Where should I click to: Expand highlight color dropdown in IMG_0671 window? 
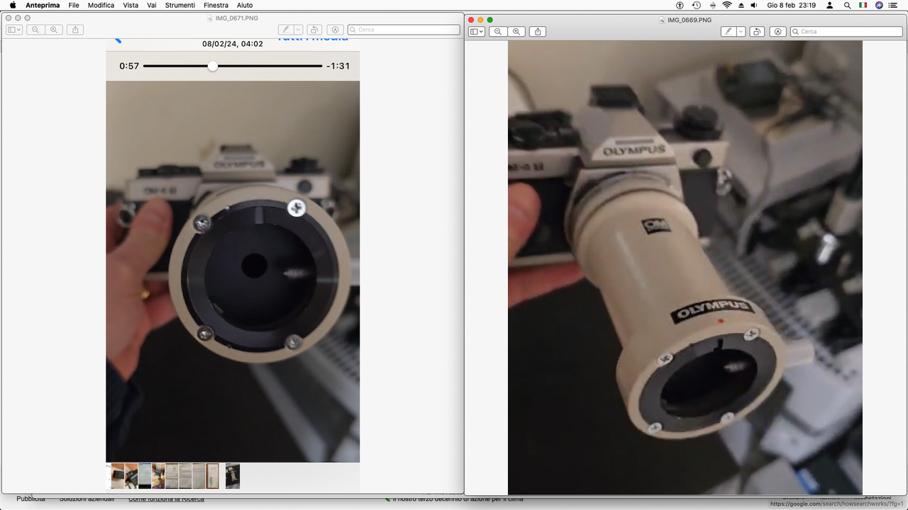298,30
